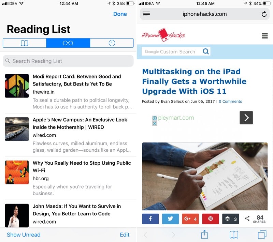This screenshot has width=273, height=242.
Task: Switch to the History clock tab
Action: pyautogui.click(x=112, y=43)
